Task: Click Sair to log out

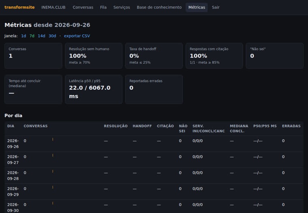Action: click(x=216, y=7)
